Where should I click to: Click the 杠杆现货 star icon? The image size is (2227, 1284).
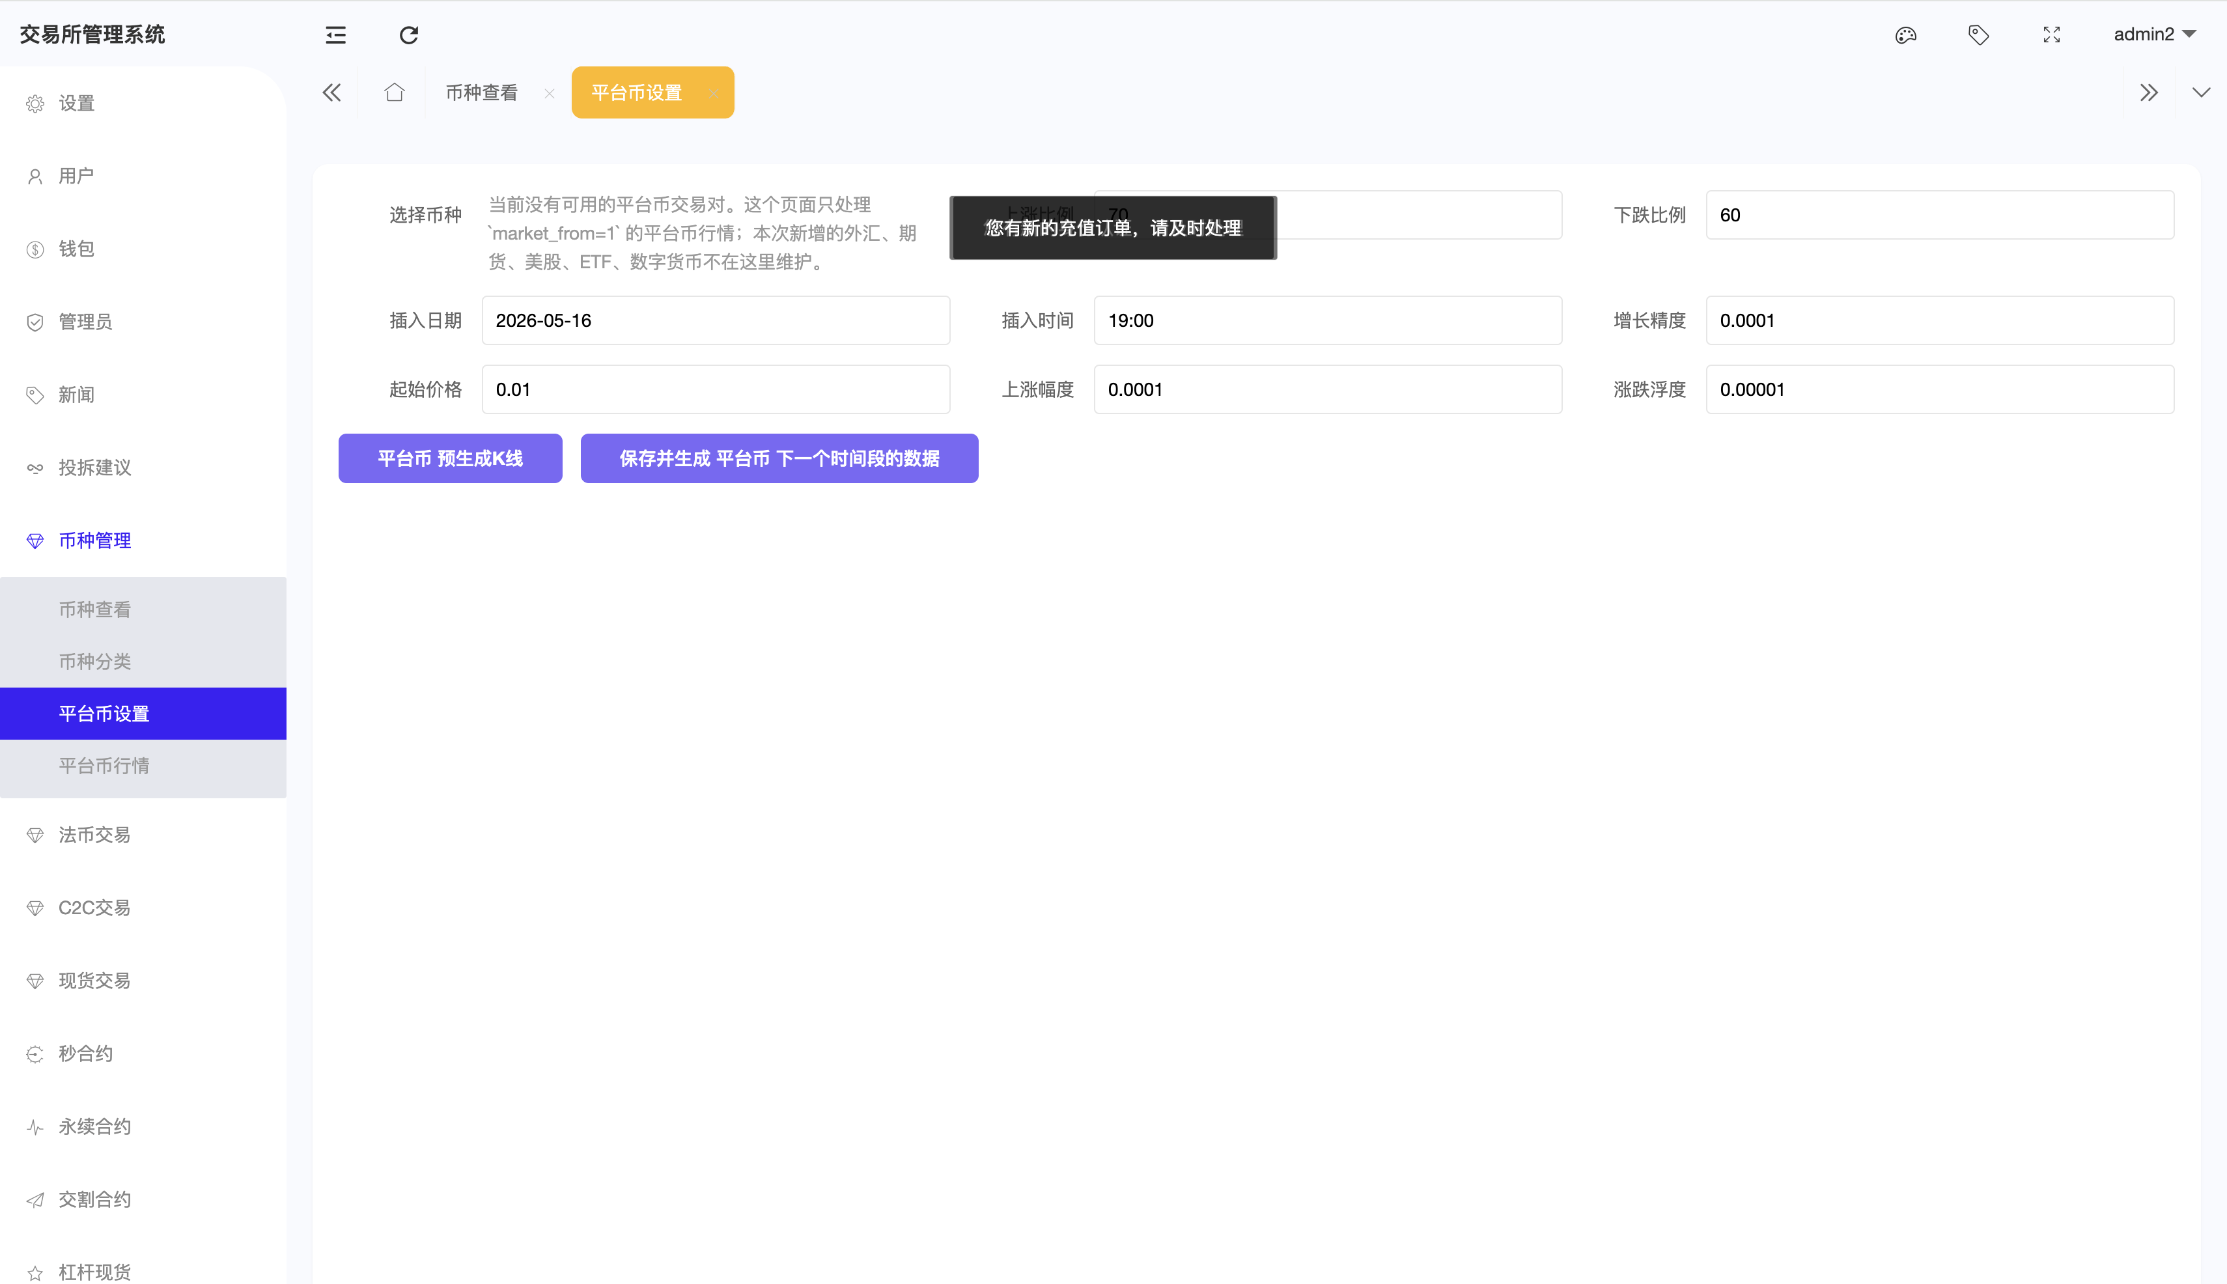click(35, 1272)
